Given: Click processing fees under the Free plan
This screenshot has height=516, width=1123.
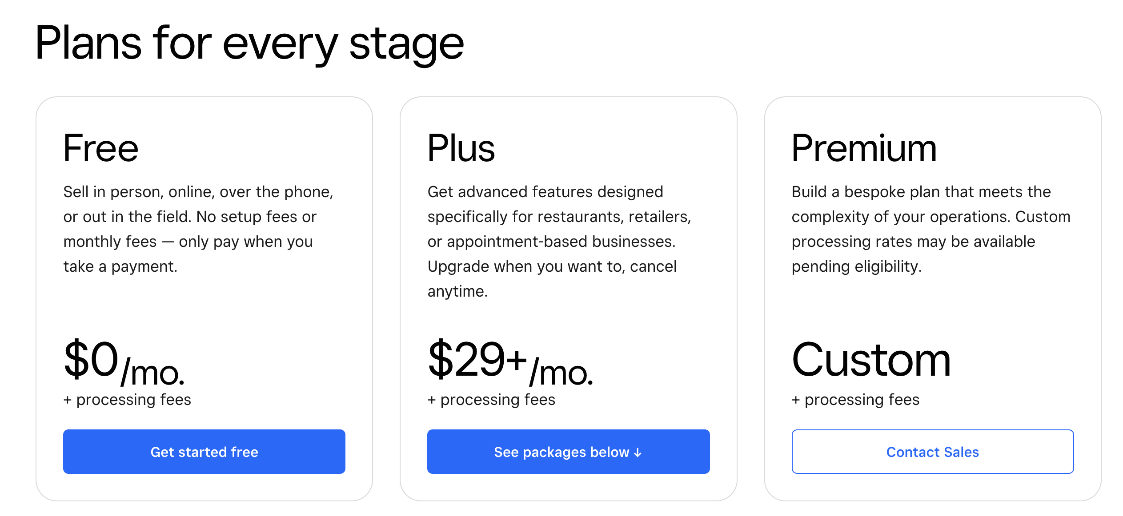Looking at the screenshot, I should tap(127, 399).
